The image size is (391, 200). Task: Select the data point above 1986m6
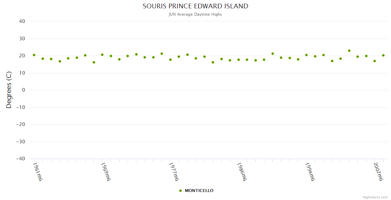tap(239, 60)
